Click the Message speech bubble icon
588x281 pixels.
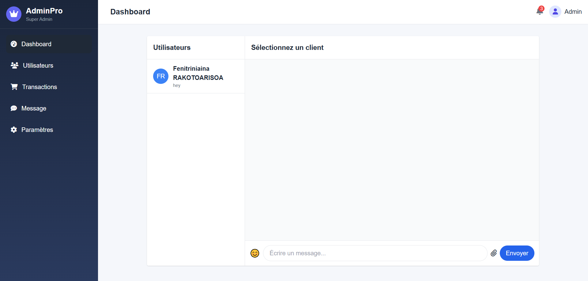[14, 108]
